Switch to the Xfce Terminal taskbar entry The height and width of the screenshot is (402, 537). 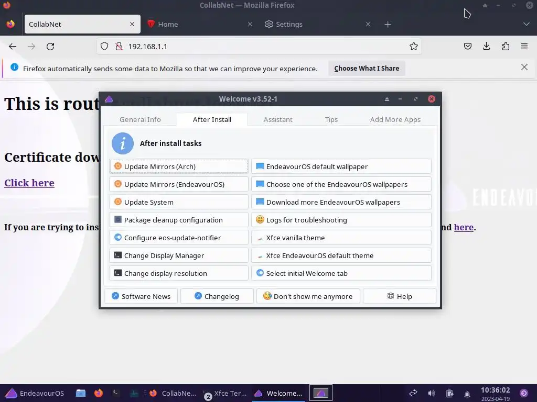click(x=226, y=393)
